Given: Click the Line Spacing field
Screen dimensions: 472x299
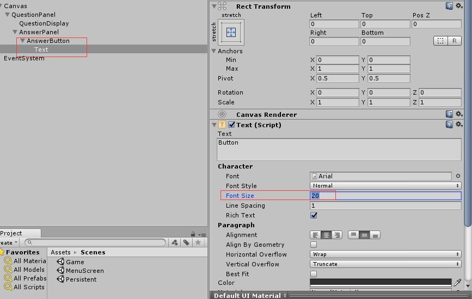Looking at the screenshot, I should point(385,205).
